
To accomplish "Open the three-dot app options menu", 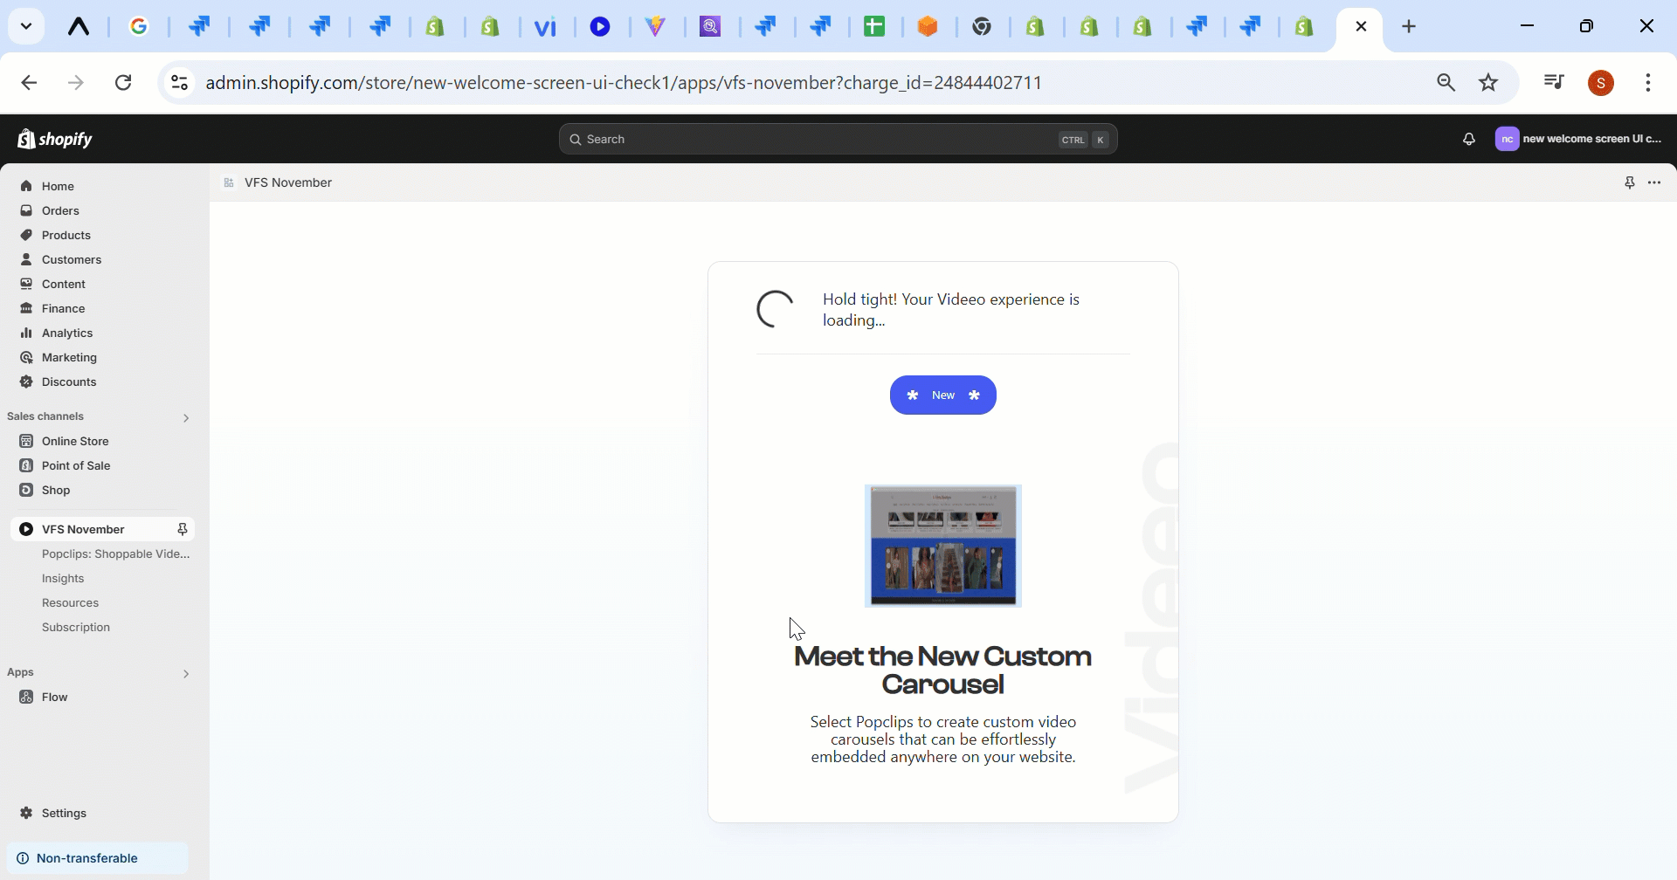I will click(1654, 182).
